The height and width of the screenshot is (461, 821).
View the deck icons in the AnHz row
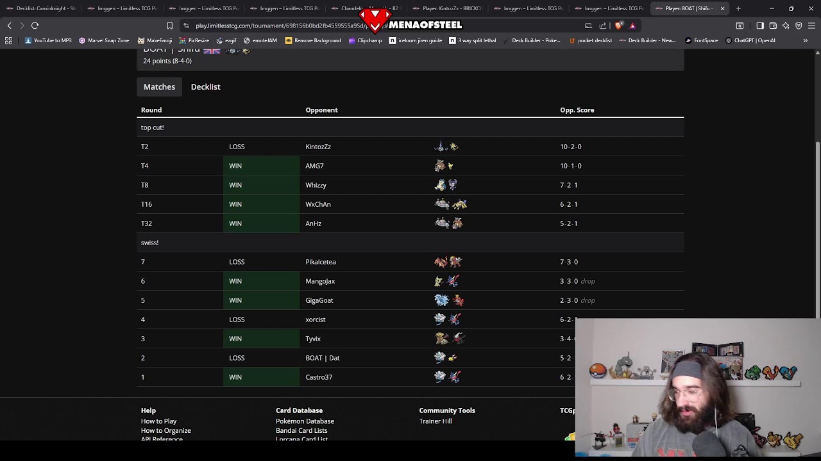coord(448,223)
